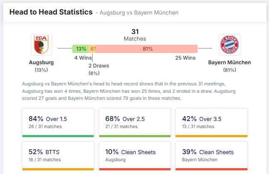Click the 25 Wins label under the bar
The height and width of the screenshot is (174, 269).
click(x=185, y=58)
